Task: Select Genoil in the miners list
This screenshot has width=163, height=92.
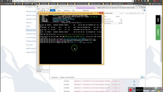Action: [x=28, y=26]
